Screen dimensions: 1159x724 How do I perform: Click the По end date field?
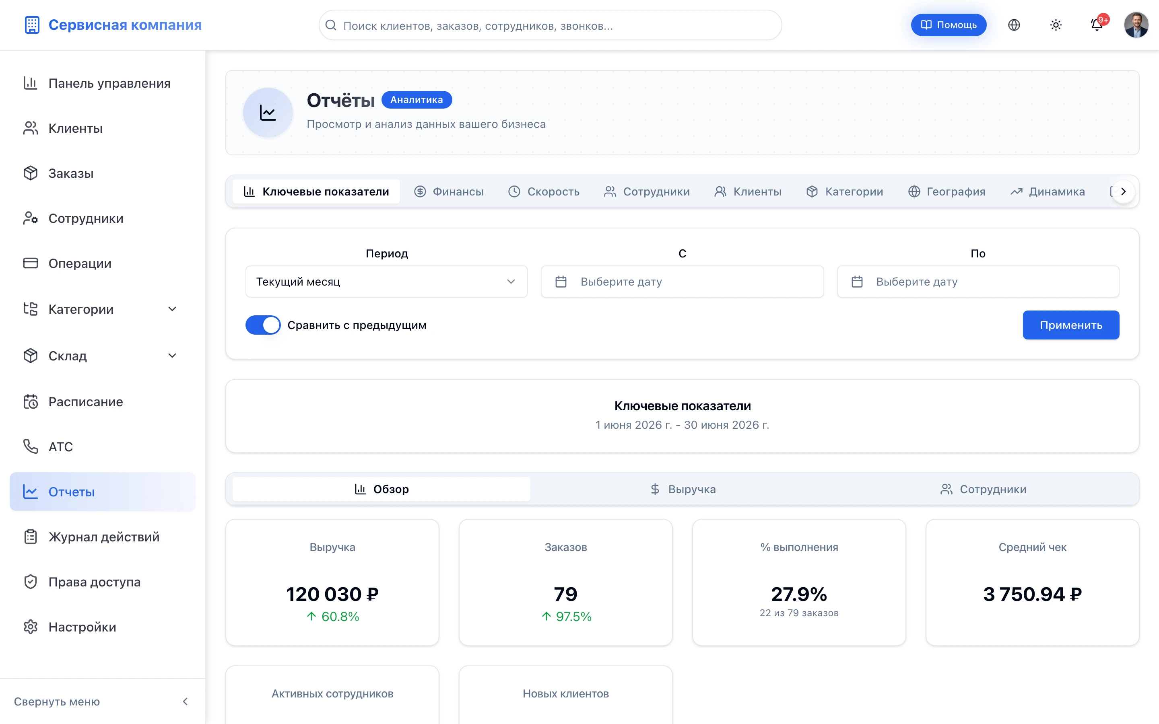(x=978, y=282)
